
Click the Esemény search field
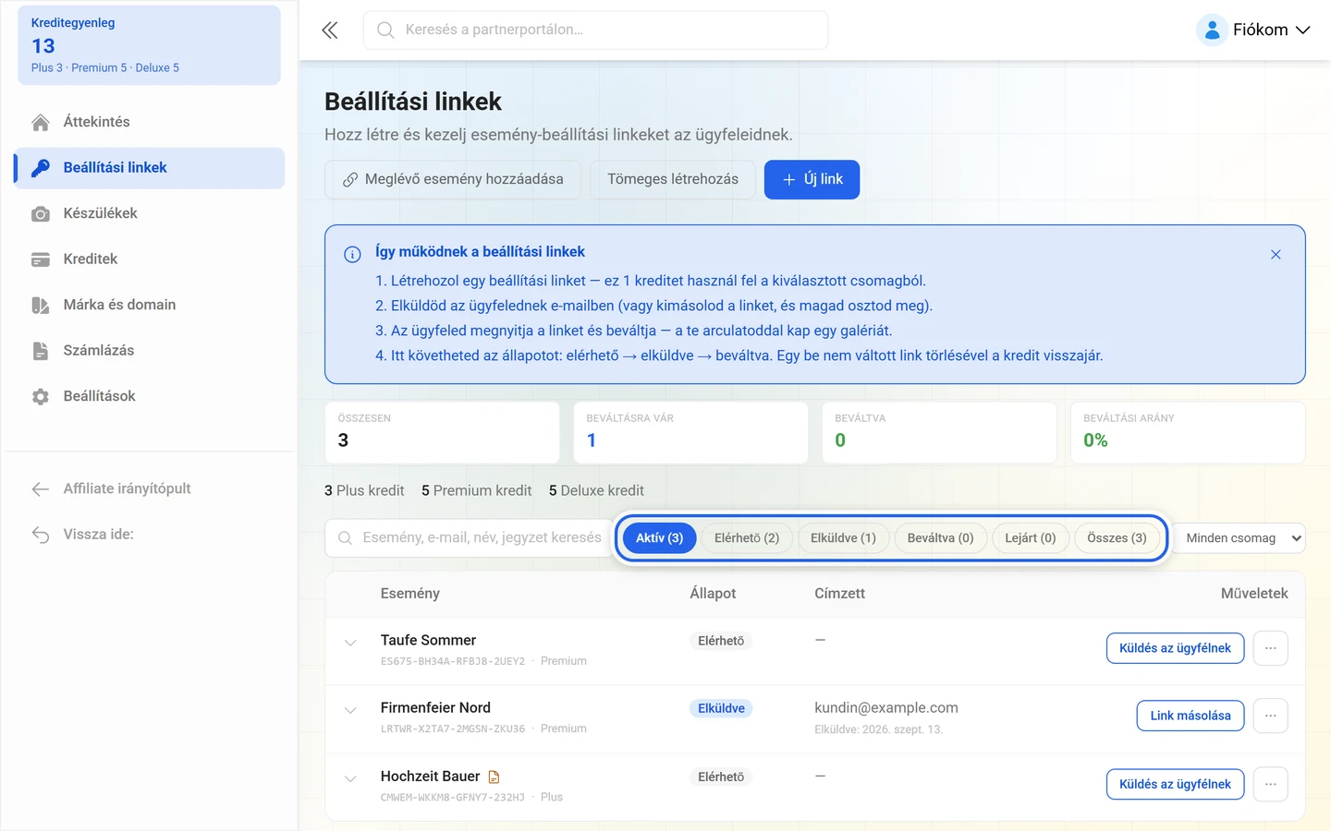click(x=470, y=538)
